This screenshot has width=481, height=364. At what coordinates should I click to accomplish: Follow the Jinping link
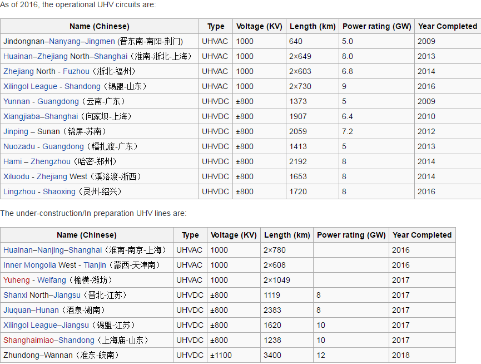(x=16, y=132)
